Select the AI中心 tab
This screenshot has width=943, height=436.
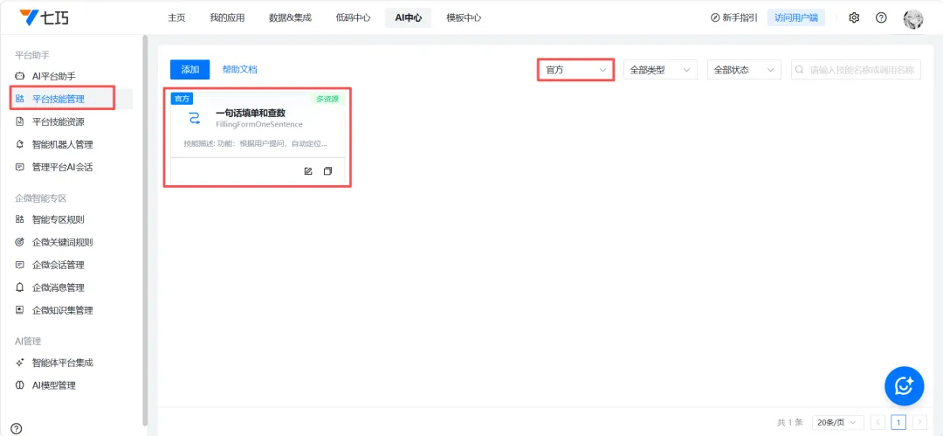click(x=409, y=18)
